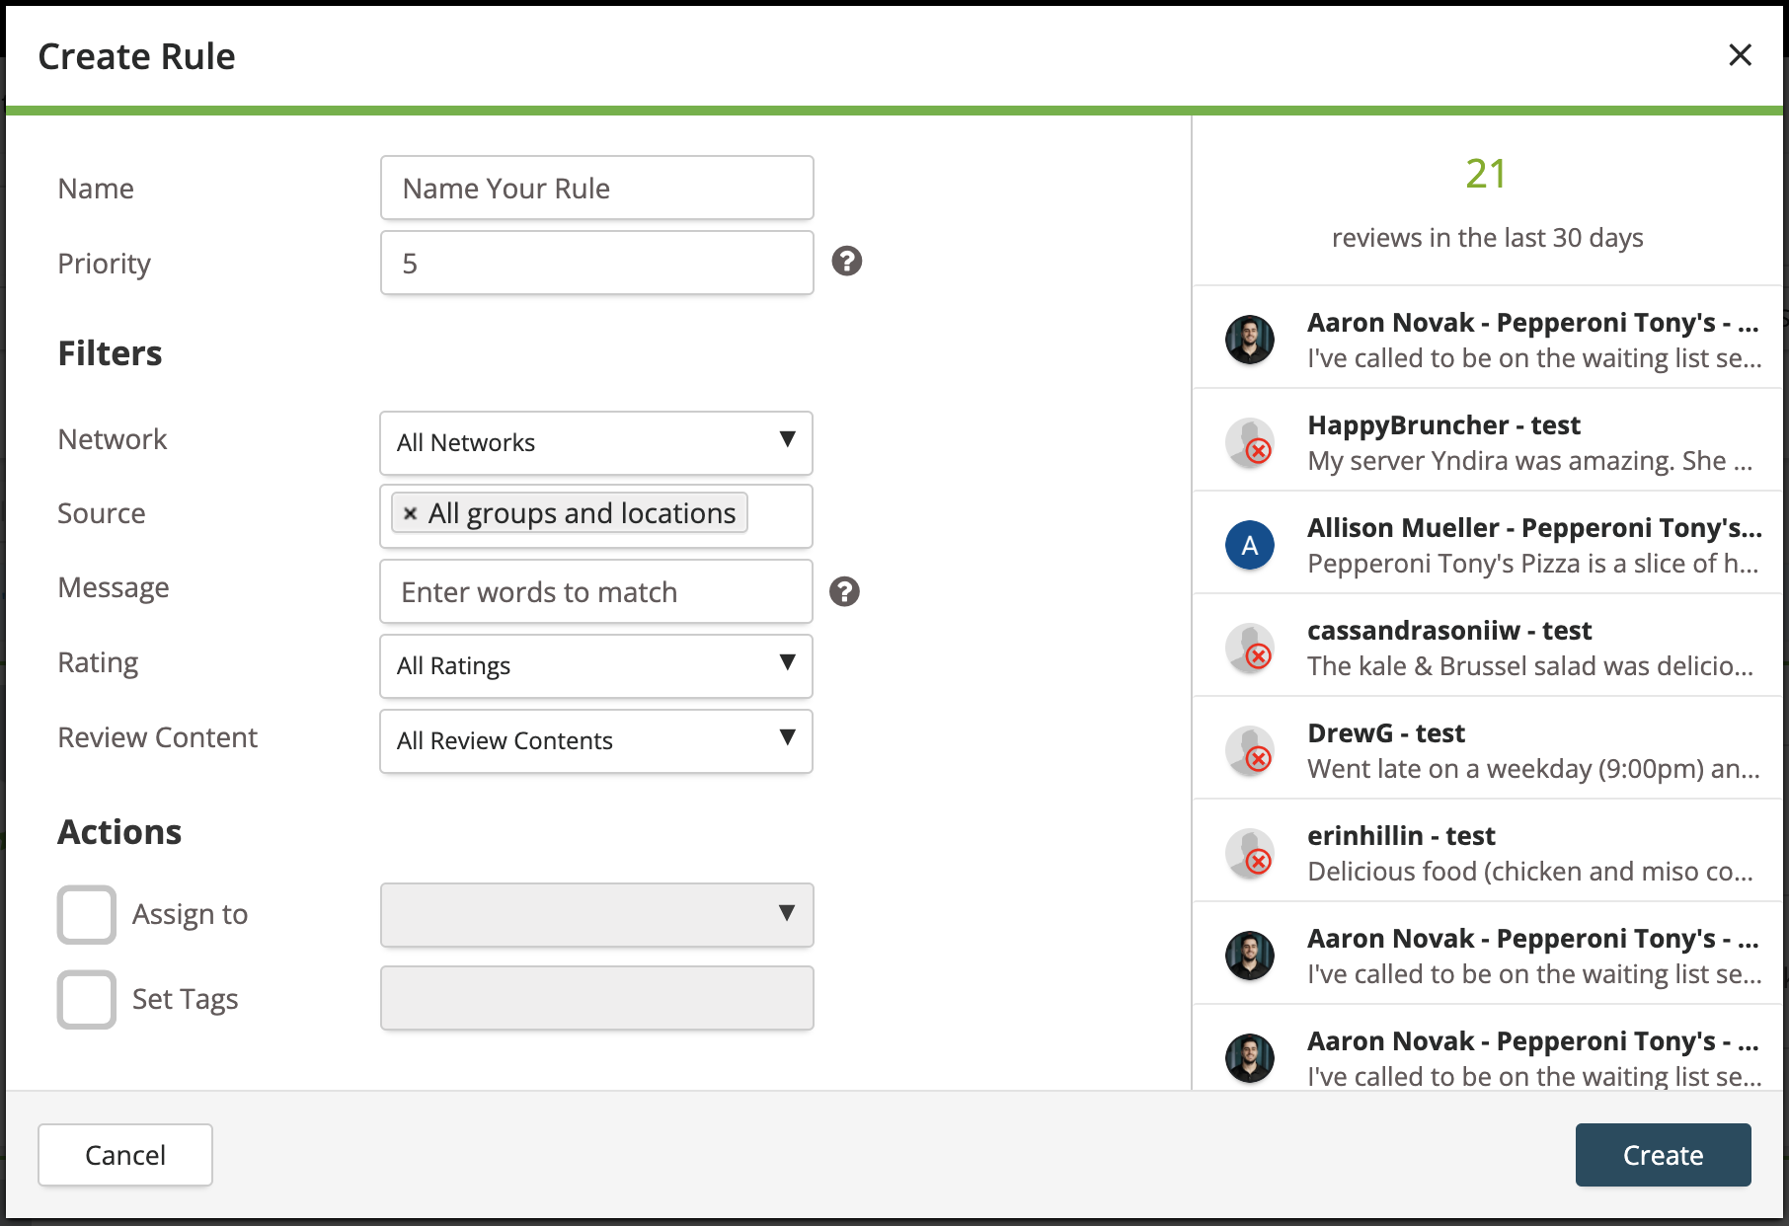The image size is (1789, 1226).
Task: Select the cassandrasoniiw - test review
Action: tap(1489, 648)
